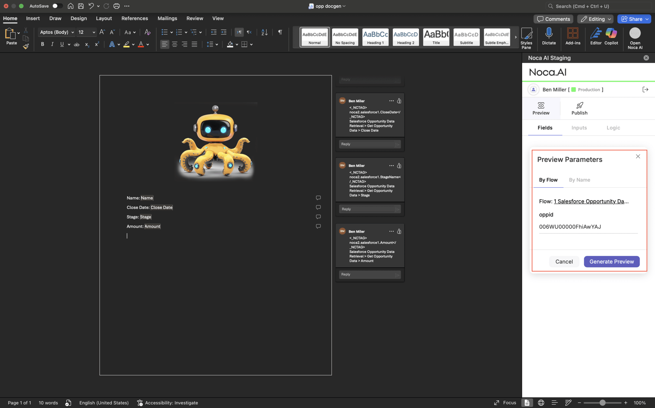Screen dimensions: 655x408
Task: Click Cancel in Preview Parameters
Action: [564, 261]
